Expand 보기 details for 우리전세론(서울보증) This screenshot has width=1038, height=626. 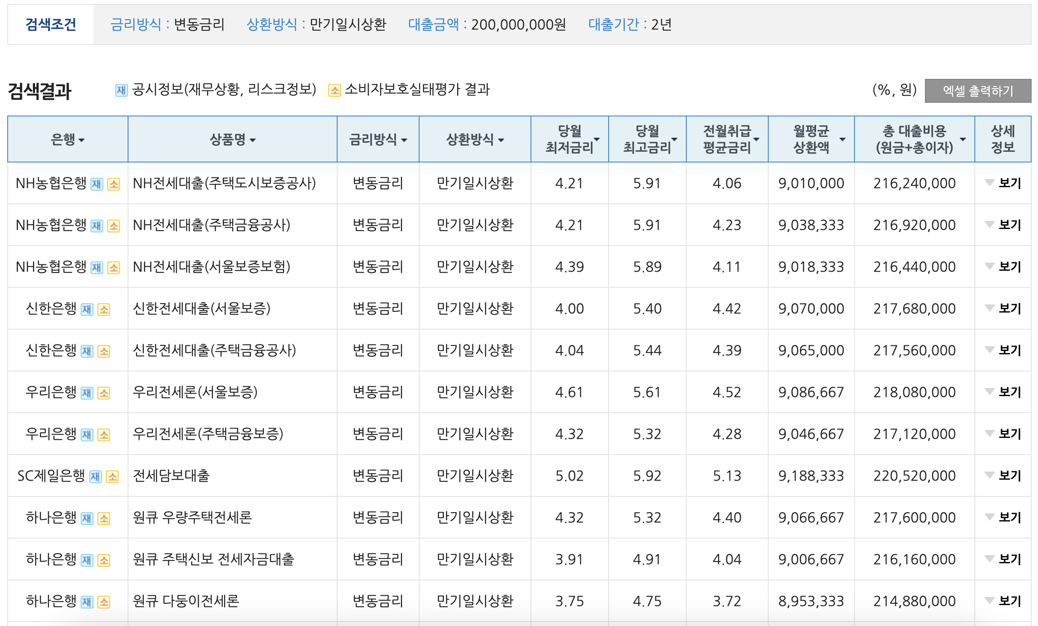coord(1003,392)
